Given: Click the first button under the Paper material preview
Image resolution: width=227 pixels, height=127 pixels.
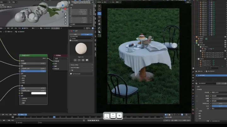Looking at the screenshot, I should (75, 60).
